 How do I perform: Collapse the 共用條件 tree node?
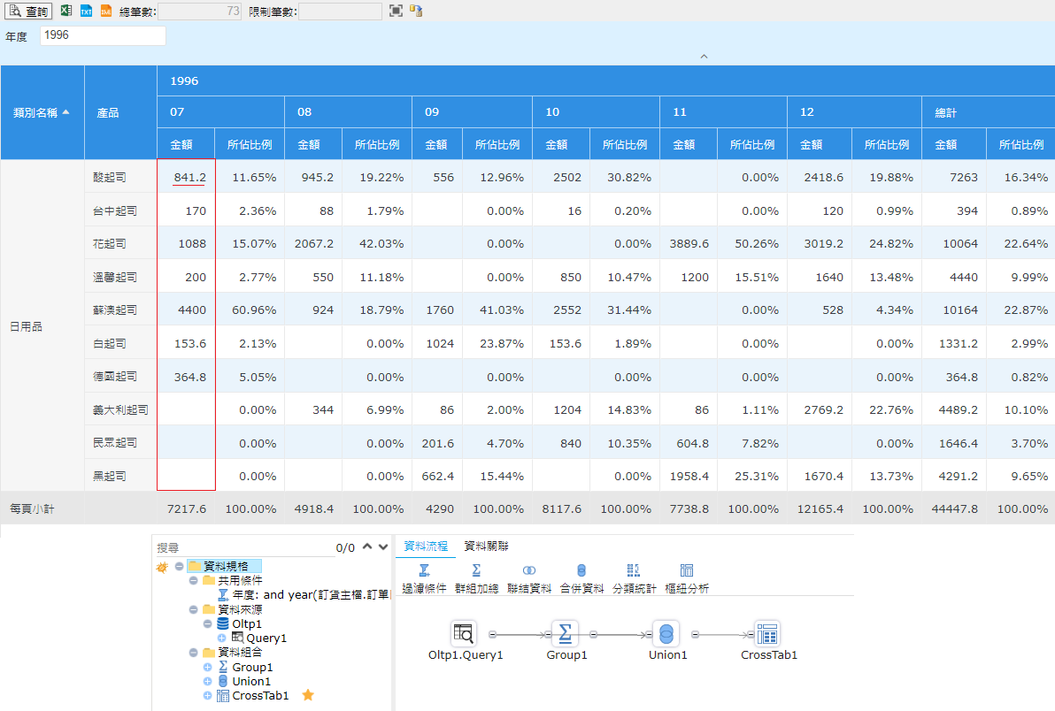pos(193,581)
